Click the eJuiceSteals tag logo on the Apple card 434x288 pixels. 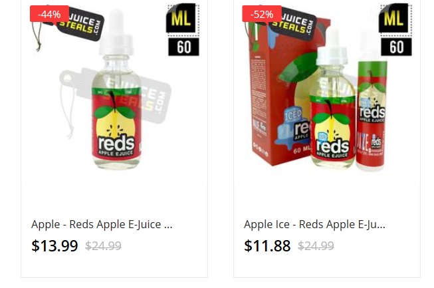pos(81,25)
